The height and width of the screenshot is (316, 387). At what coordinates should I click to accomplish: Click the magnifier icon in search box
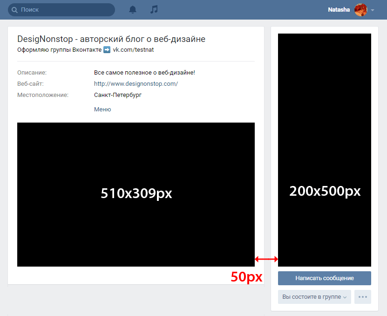[x=15, y=10]
